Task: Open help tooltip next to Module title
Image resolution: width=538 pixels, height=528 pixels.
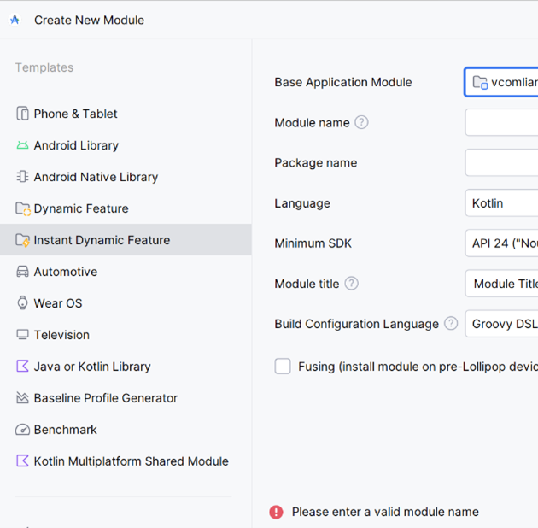Action: pyautogui.click(x=351, y=284)
